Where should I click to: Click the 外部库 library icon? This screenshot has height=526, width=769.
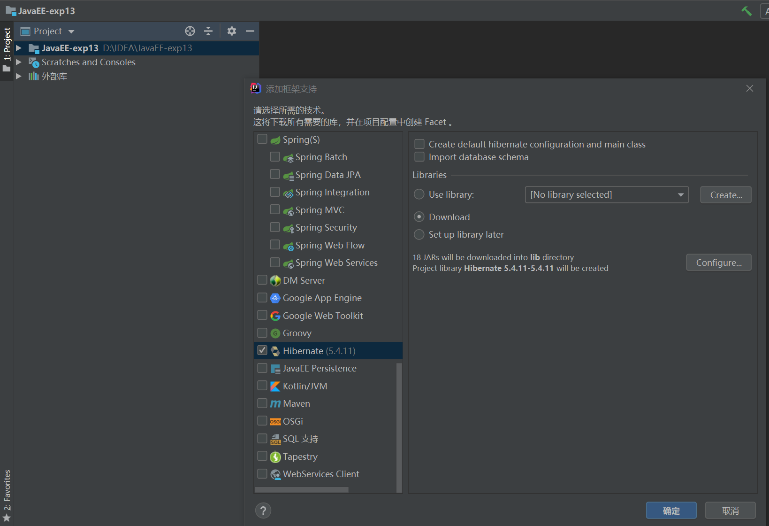point(34,76)
